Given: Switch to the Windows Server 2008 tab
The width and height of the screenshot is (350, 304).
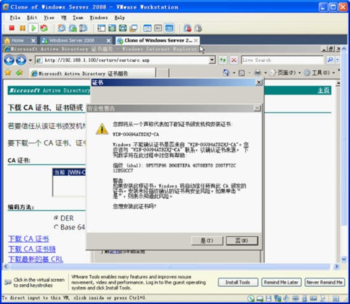Looking at the screenshot, I should 71,41.
